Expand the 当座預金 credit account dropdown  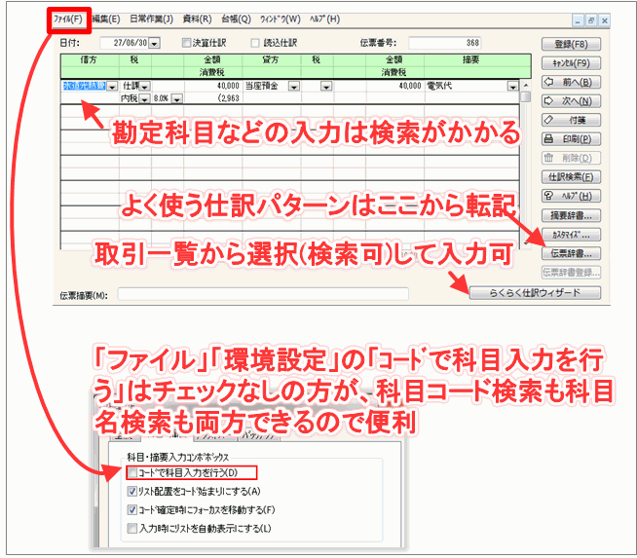click(x=294, y=86)
